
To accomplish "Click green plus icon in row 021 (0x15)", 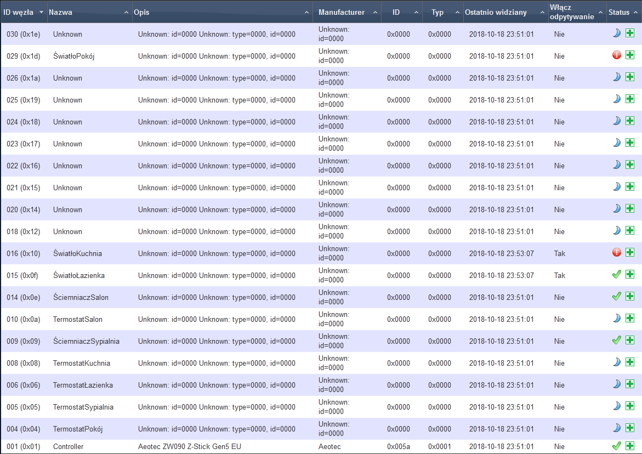I will [x=630, y=186].
